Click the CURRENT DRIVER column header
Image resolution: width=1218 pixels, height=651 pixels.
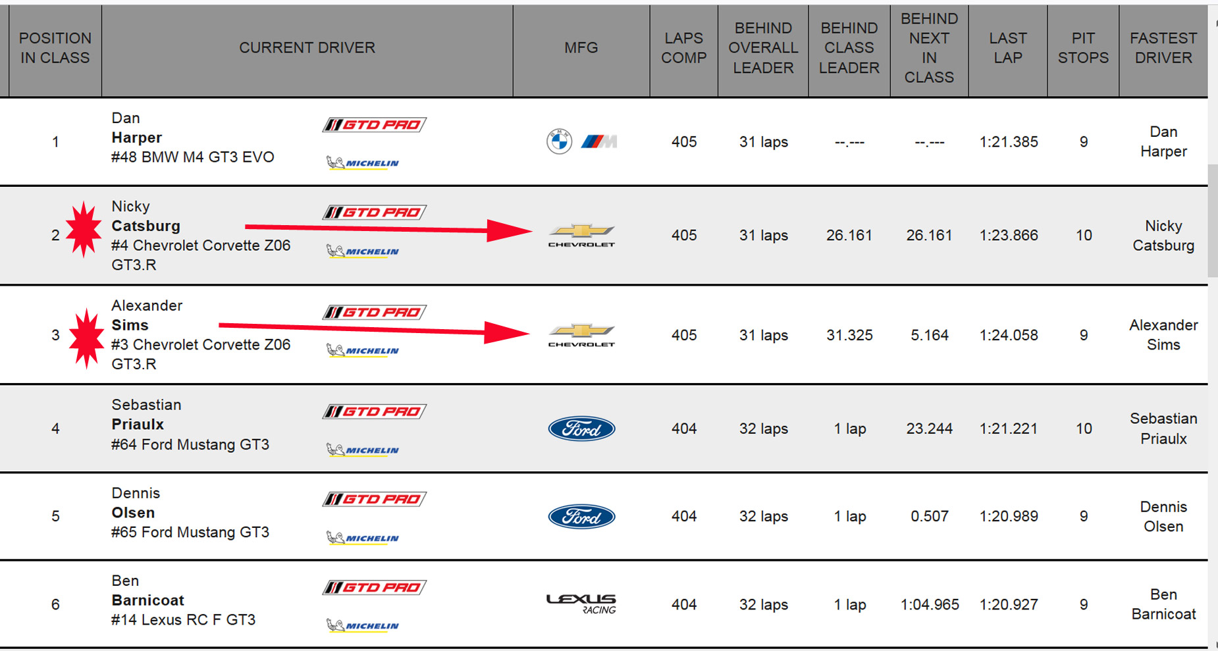click(307, 48)
